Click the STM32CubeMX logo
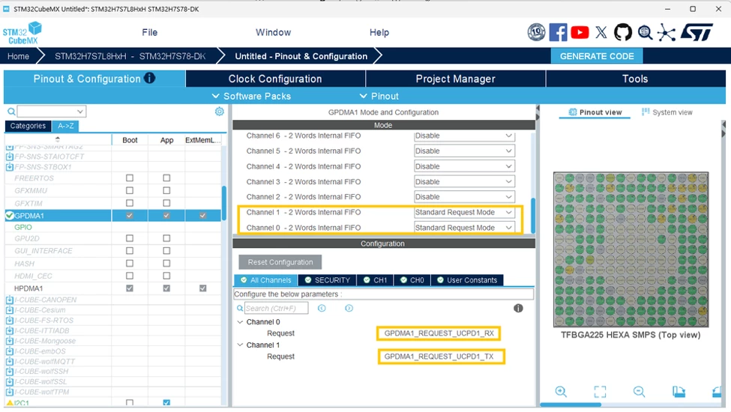The height and width of the screenshot is (412, 731). pos(22,33)
